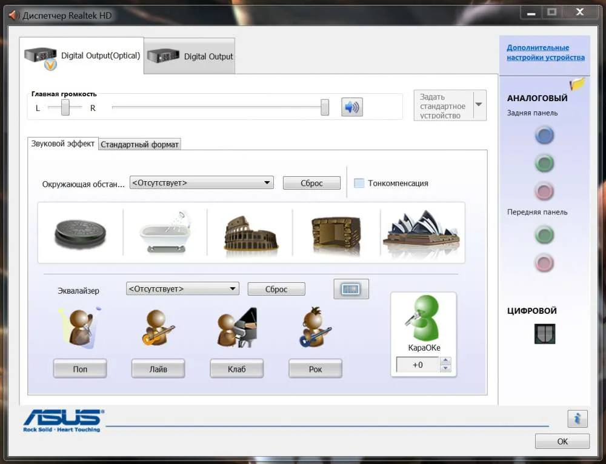606x464 pixels.
Task: Click the Digital Output(Optical) device icon
Action: point(41,58)
